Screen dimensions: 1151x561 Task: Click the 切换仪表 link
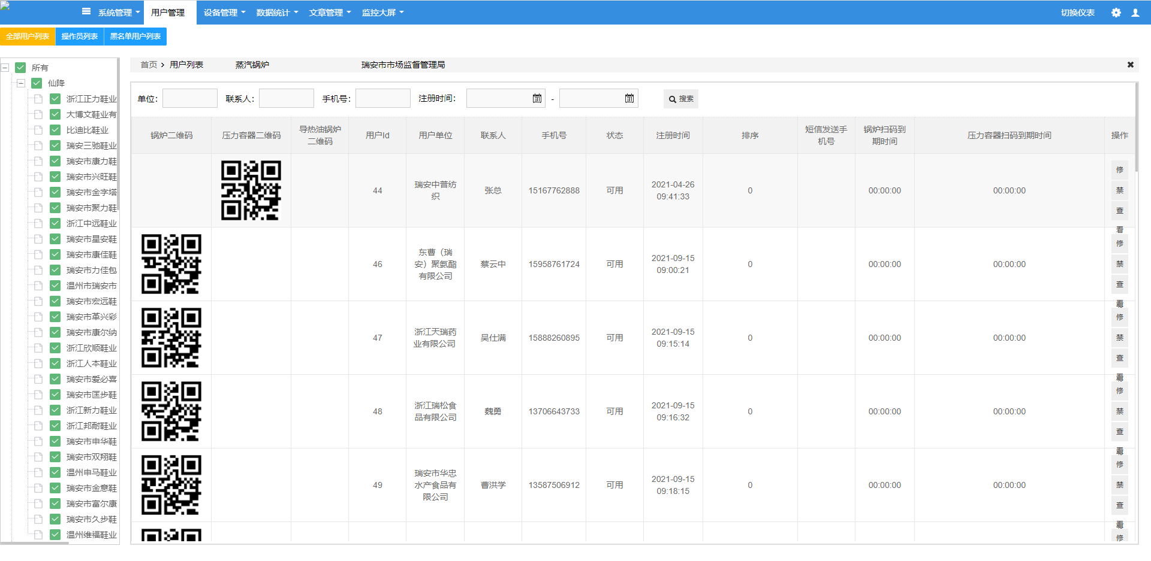[x=1077, y=13]
